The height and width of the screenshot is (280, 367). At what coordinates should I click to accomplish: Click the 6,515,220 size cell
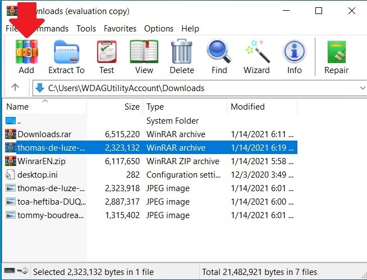122,134
